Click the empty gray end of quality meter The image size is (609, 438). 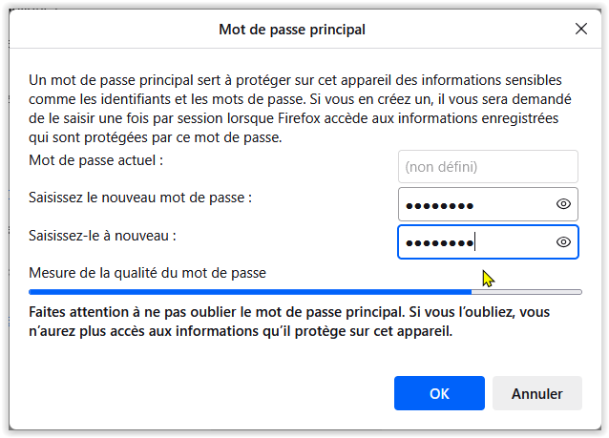(x=527, y=292)
